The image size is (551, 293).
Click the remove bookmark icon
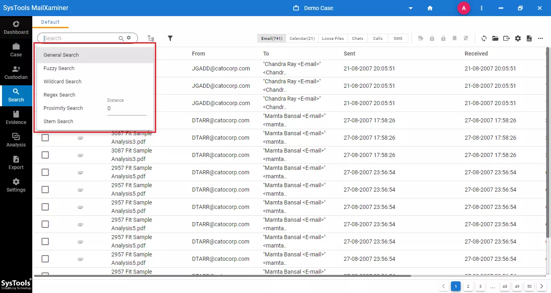pos(466,38)
